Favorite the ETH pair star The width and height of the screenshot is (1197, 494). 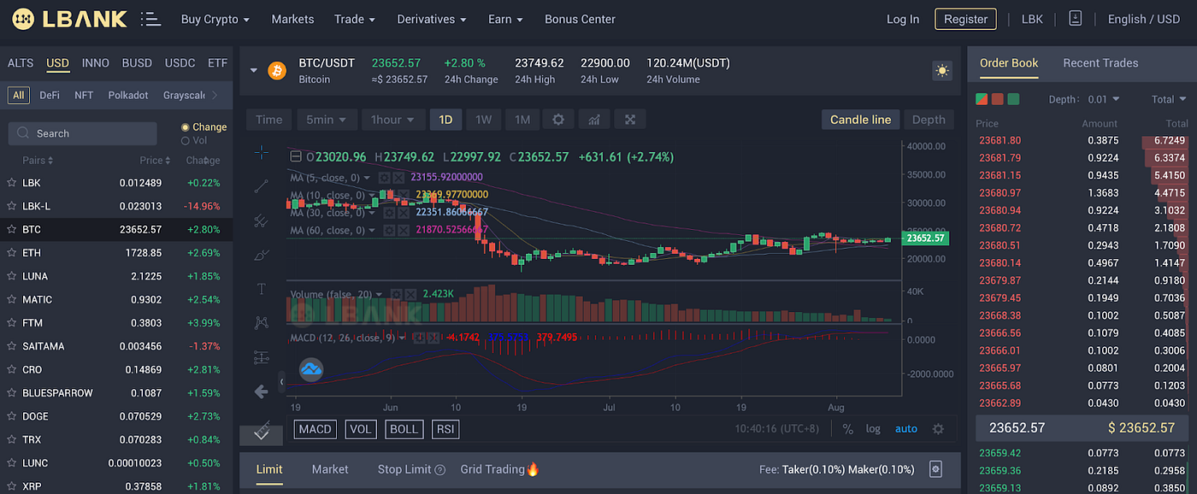[12, 253]
